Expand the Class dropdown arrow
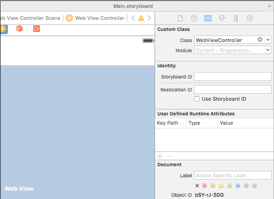 268,40
